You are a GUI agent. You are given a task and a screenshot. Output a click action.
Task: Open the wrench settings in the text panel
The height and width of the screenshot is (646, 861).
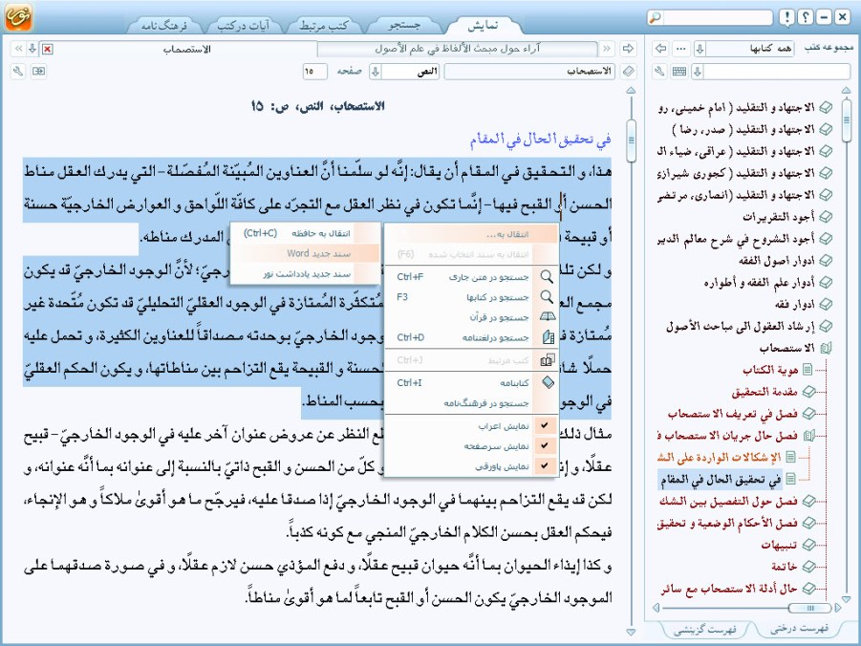click(x=18, y=72)
